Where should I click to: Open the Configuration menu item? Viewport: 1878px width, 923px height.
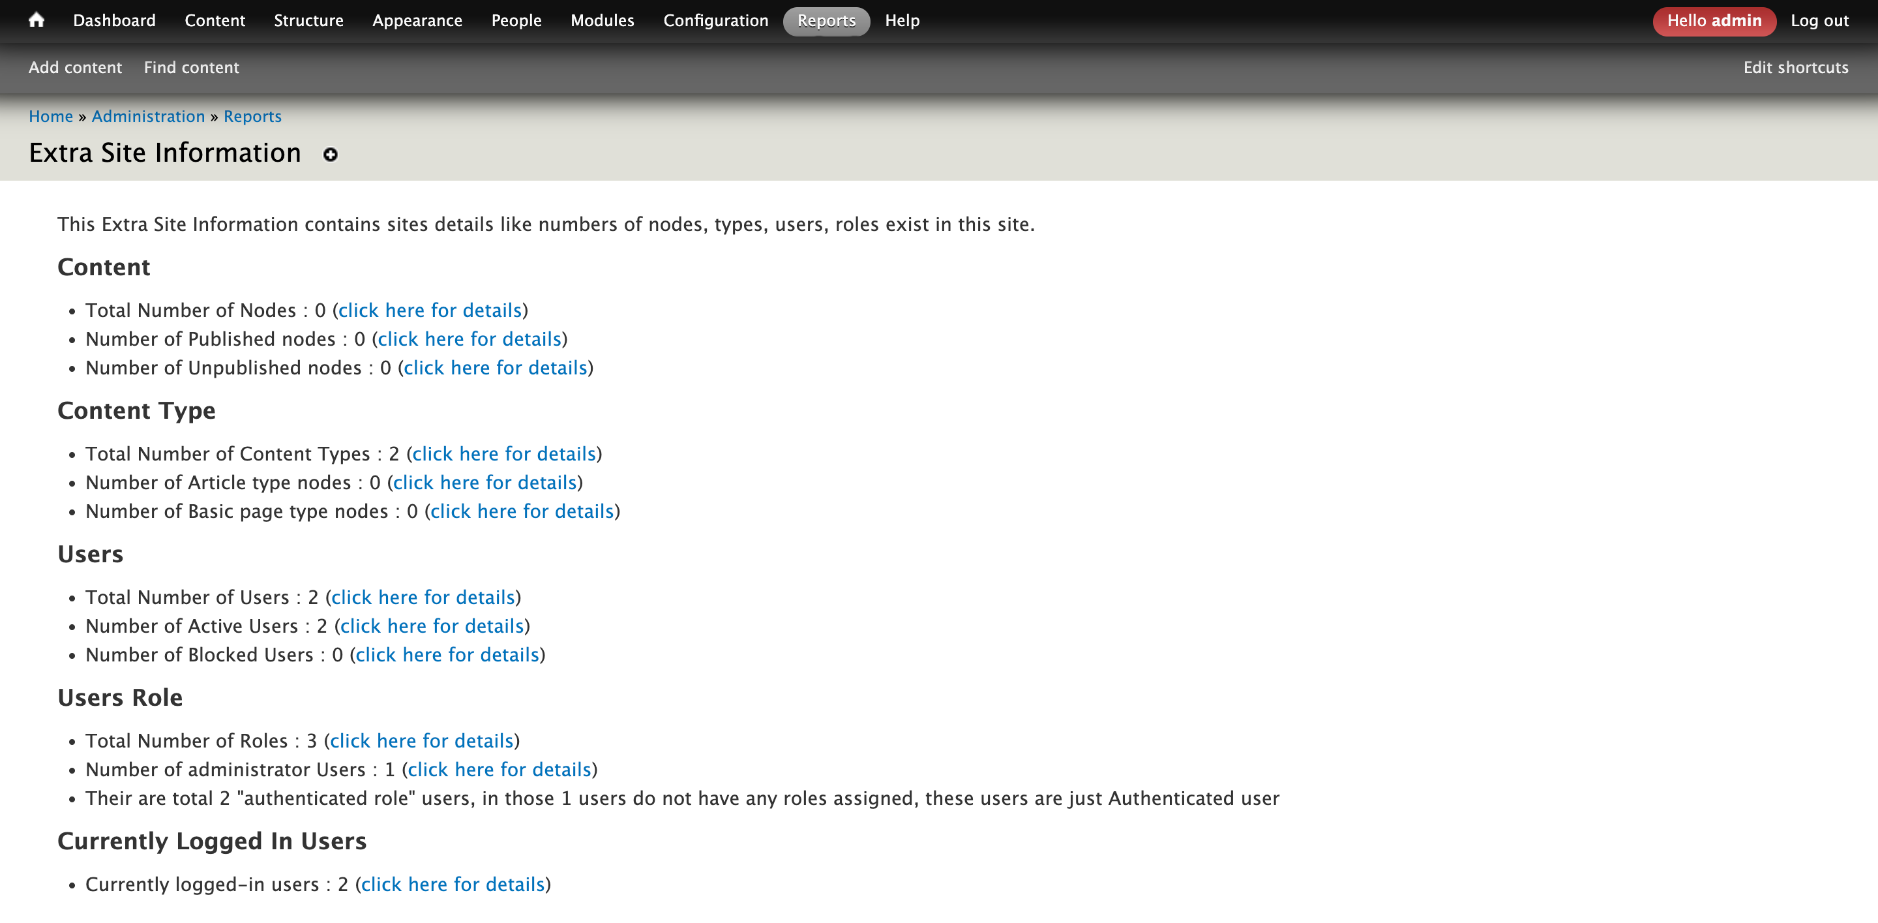click(x=715, y=20)
